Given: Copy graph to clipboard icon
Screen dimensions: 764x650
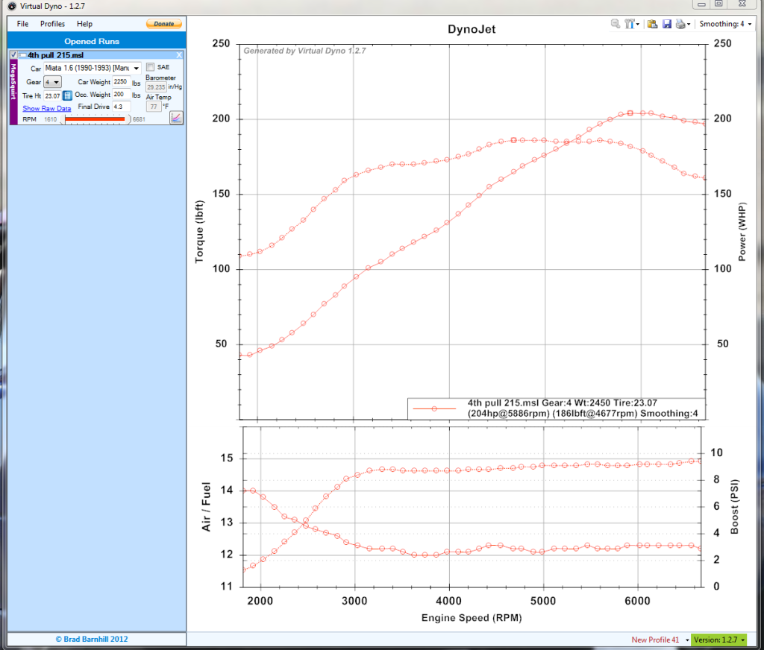Looking at the screenshot, I should [x=652, y=24].
